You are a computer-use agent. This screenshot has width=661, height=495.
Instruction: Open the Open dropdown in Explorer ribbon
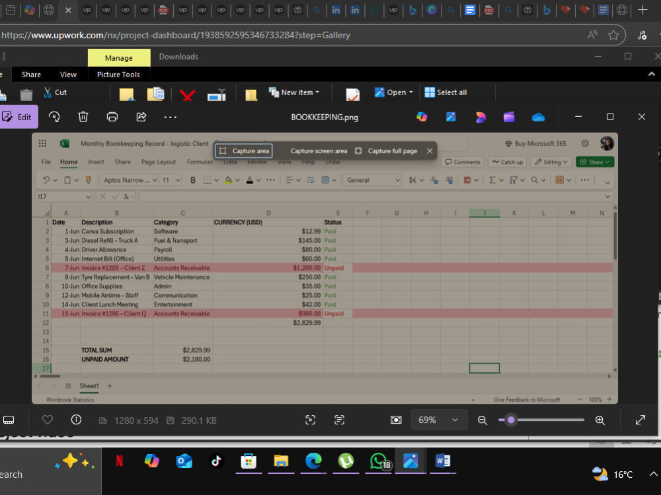394,92
